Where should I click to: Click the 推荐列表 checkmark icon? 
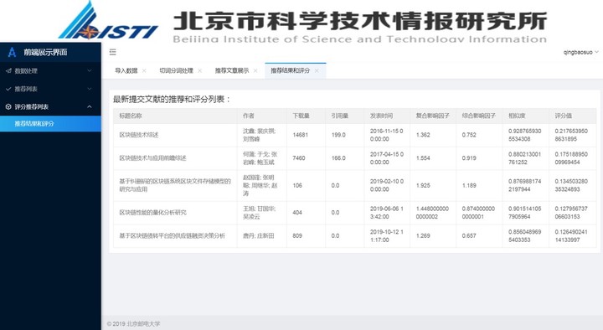pyautogui.click(x=8, y=89)
